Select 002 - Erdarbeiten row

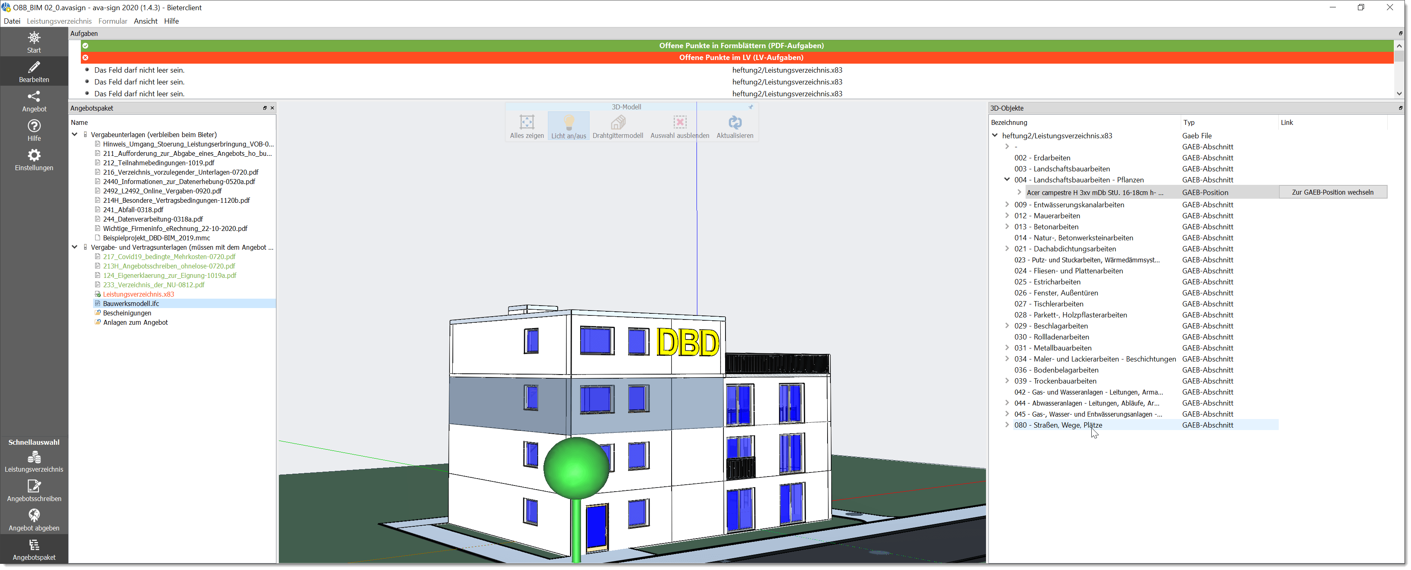pos(1042,157)
